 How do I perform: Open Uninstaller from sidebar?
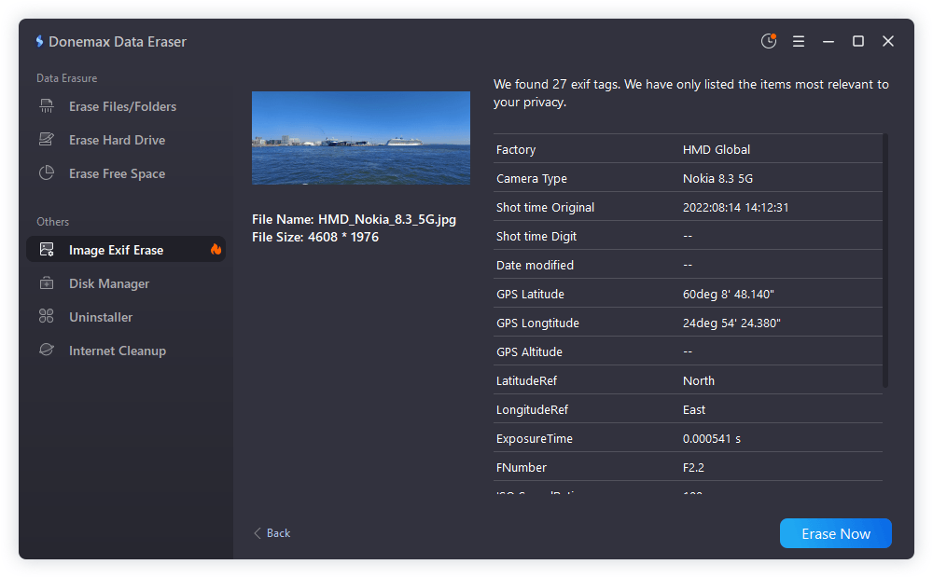point(126,317)
